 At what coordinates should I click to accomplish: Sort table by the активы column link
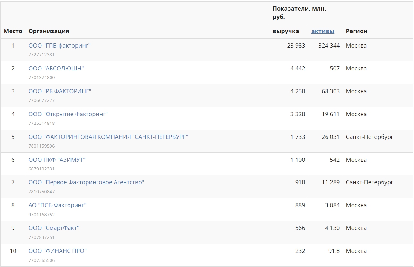point(323,31)
